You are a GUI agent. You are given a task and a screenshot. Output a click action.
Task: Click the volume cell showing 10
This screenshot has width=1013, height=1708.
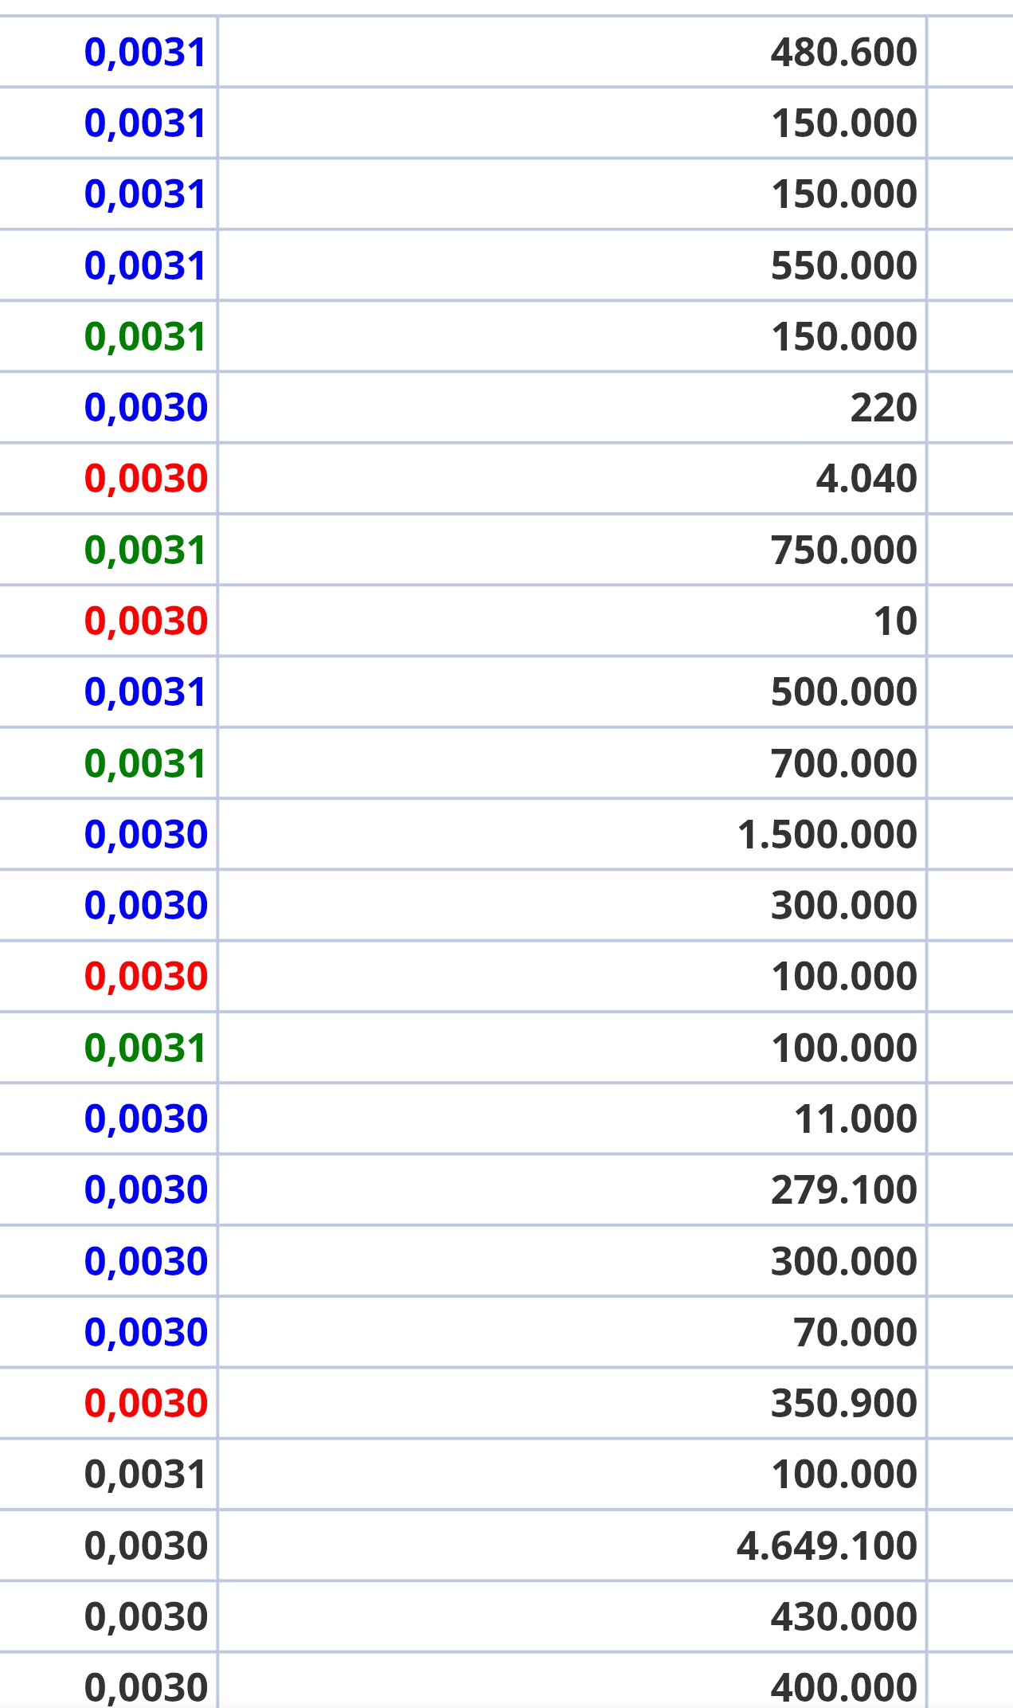point(572,621)
